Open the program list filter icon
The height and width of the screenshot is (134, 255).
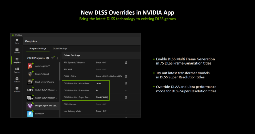point(53,58)
